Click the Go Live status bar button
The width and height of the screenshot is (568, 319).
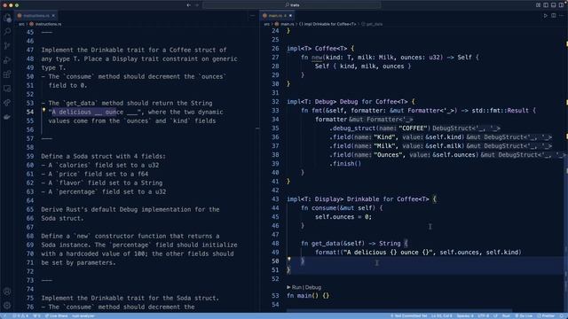[524, 315]
